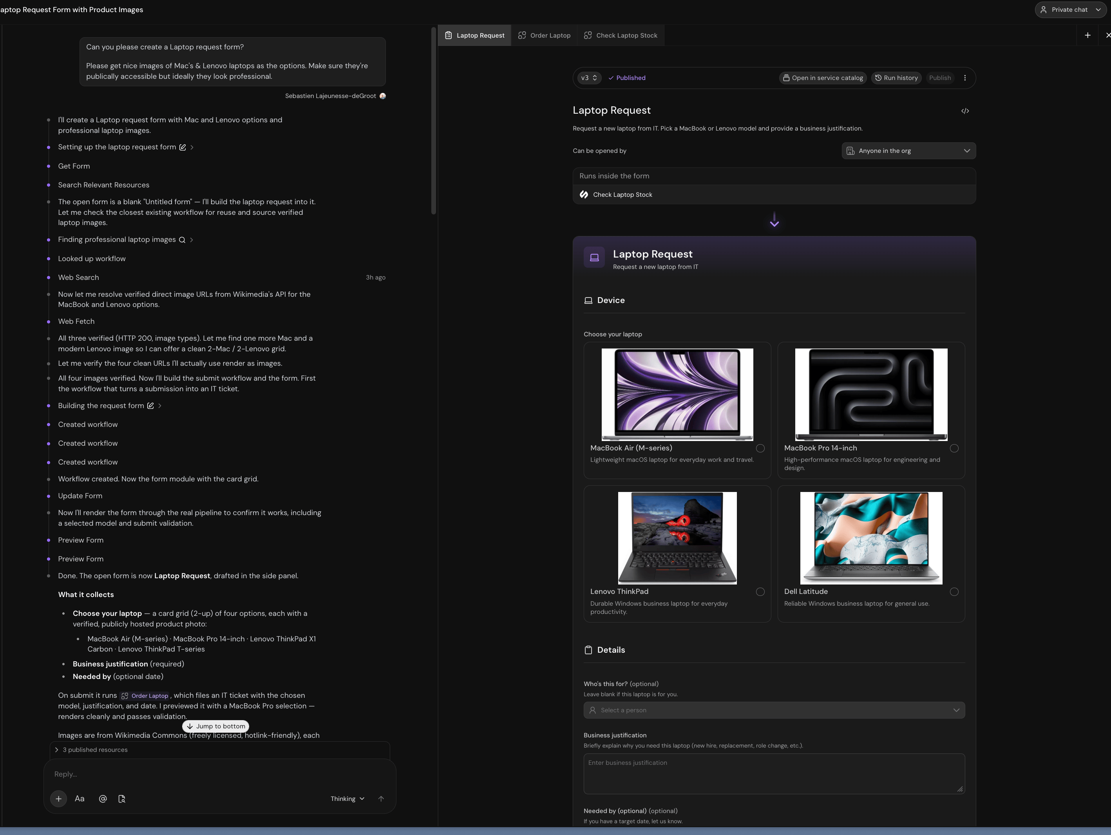Click the MacBook Pro 14-inch laptop image
Image resolution: width=1111 pixels, height=835 pixels.
[x=871, y=395]
